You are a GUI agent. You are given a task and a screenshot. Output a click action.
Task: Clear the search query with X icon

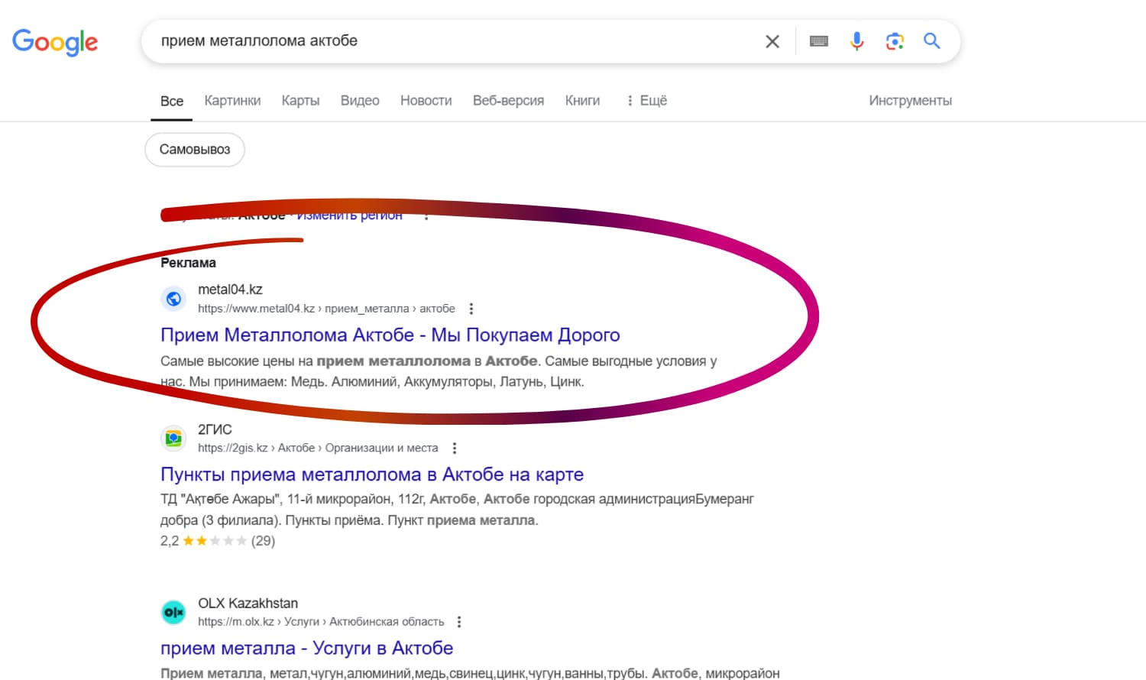tap(772, 41)
